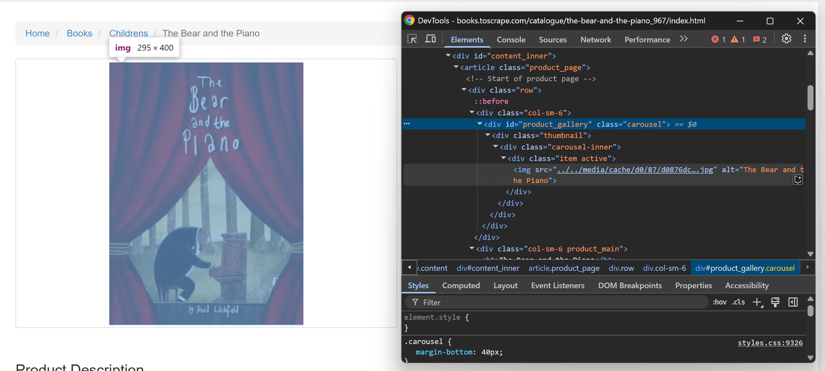
Task: Select the Elements tab
Action: tap(467, 39)
